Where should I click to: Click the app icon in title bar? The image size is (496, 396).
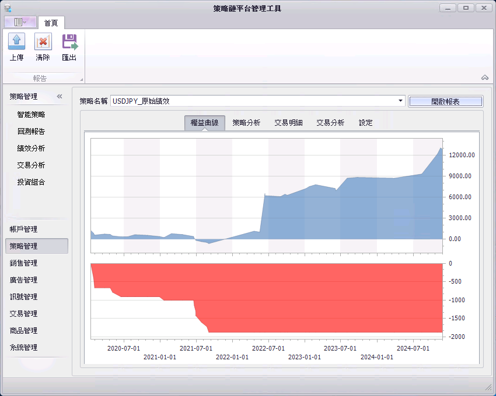pyautogui.click(x=8, y=8)
